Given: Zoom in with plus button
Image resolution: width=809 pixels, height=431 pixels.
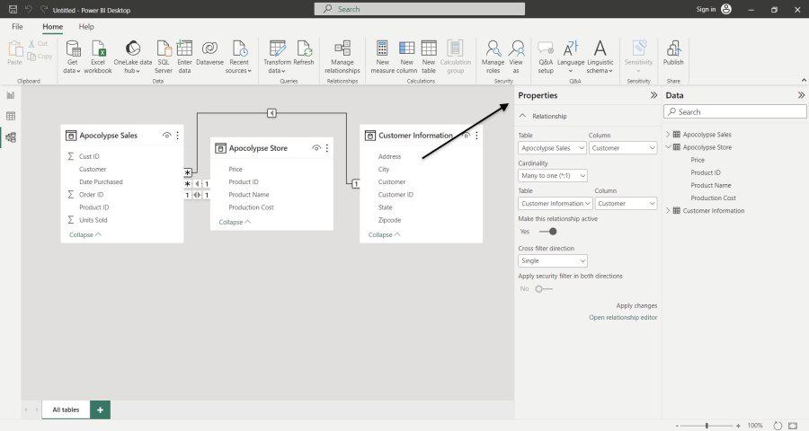Looking at the screenshot, I should click(738, 426).
